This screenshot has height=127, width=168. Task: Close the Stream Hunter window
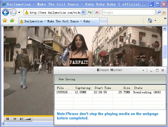[163, 70]
